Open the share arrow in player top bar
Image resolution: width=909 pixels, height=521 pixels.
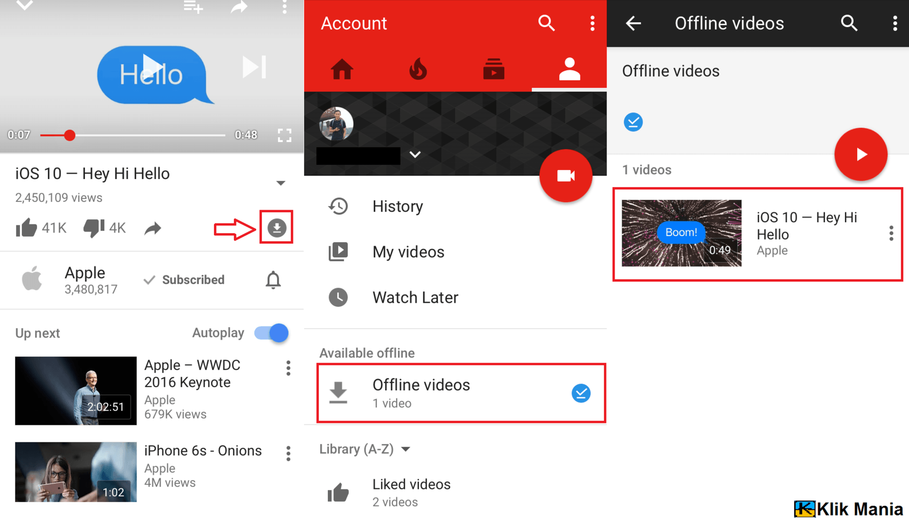point(239,7)
